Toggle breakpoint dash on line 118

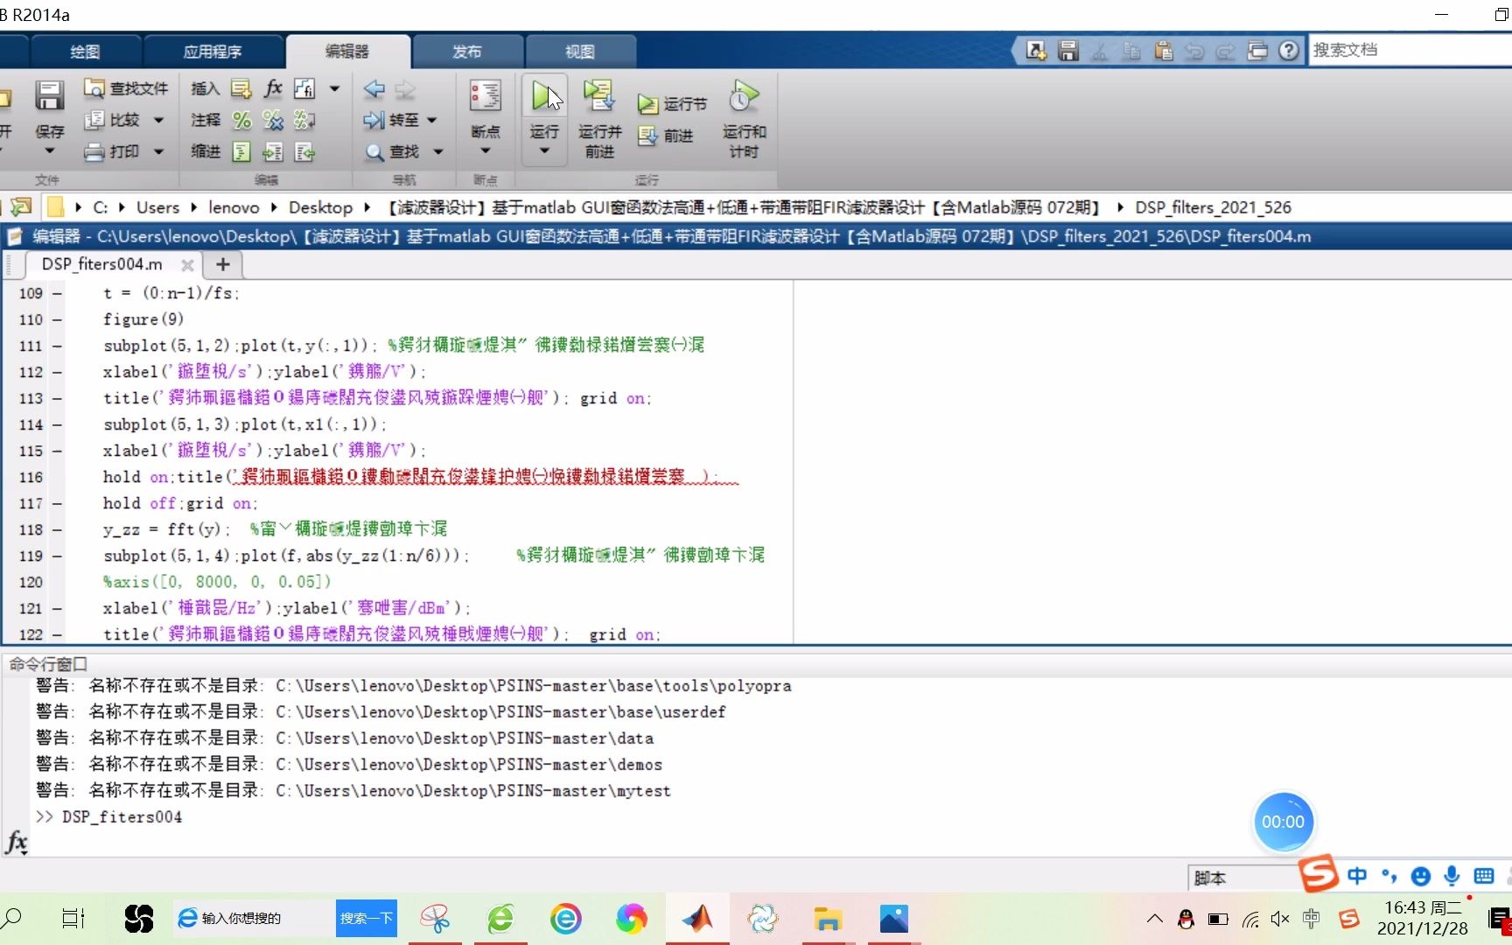click(x=57, y=529)
